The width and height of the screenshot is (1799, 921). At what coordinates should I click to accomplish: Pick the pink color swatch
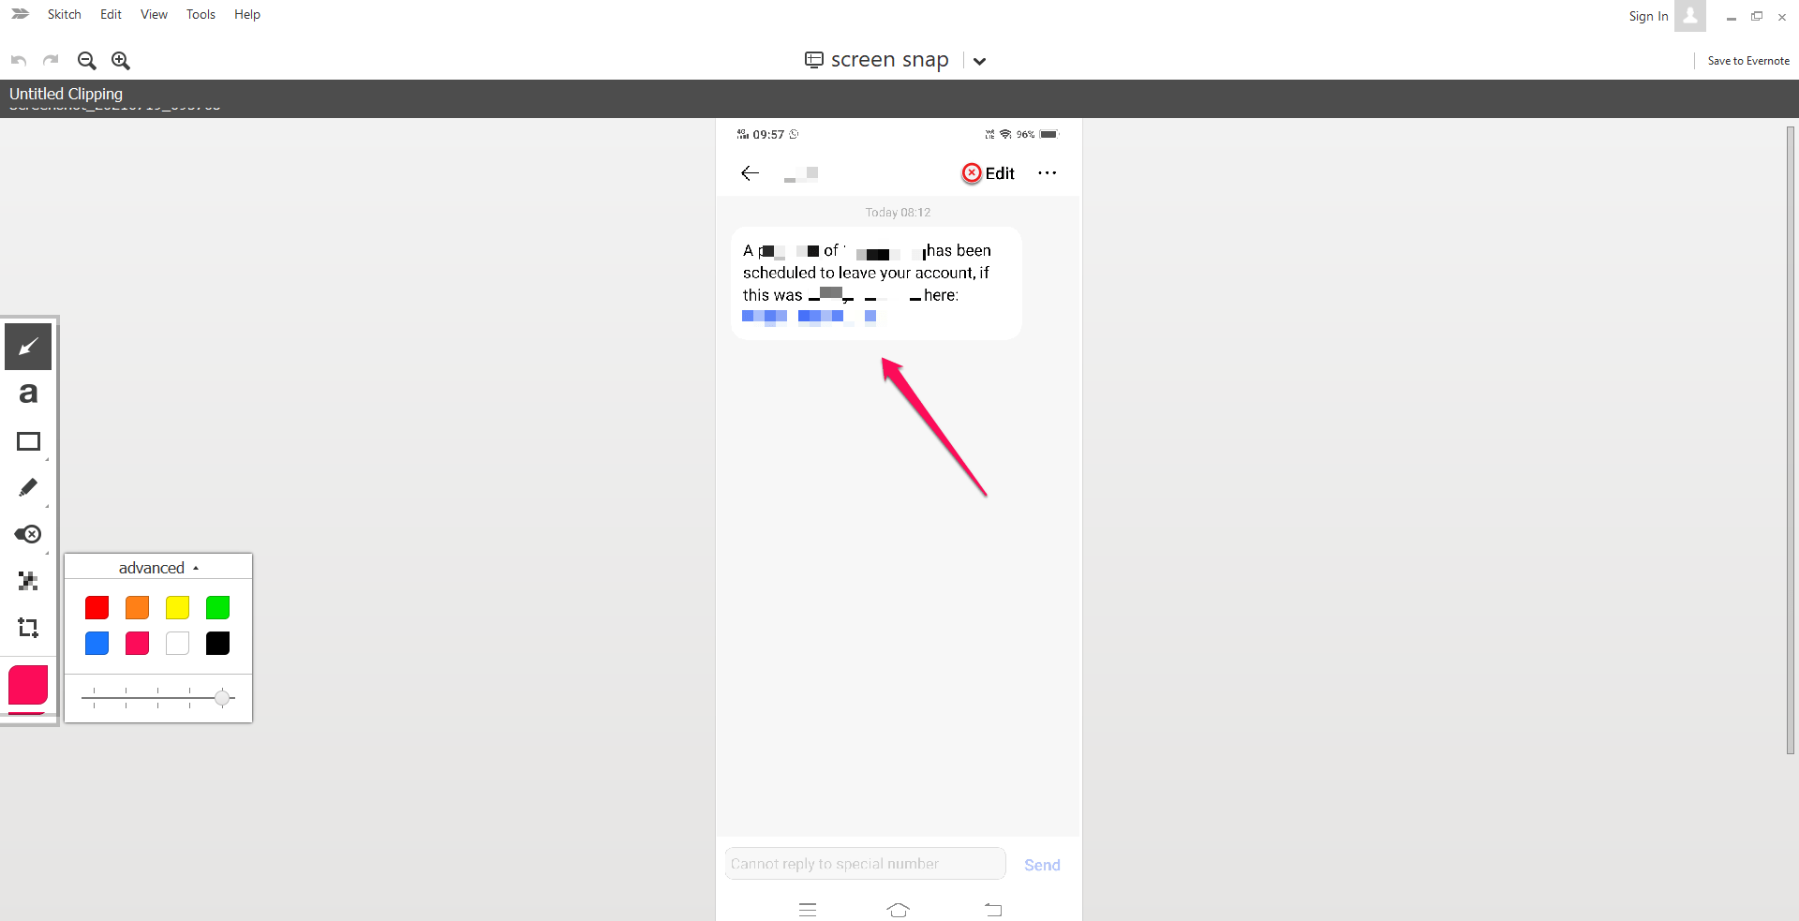pyautogui.click(x=137, y=644)
